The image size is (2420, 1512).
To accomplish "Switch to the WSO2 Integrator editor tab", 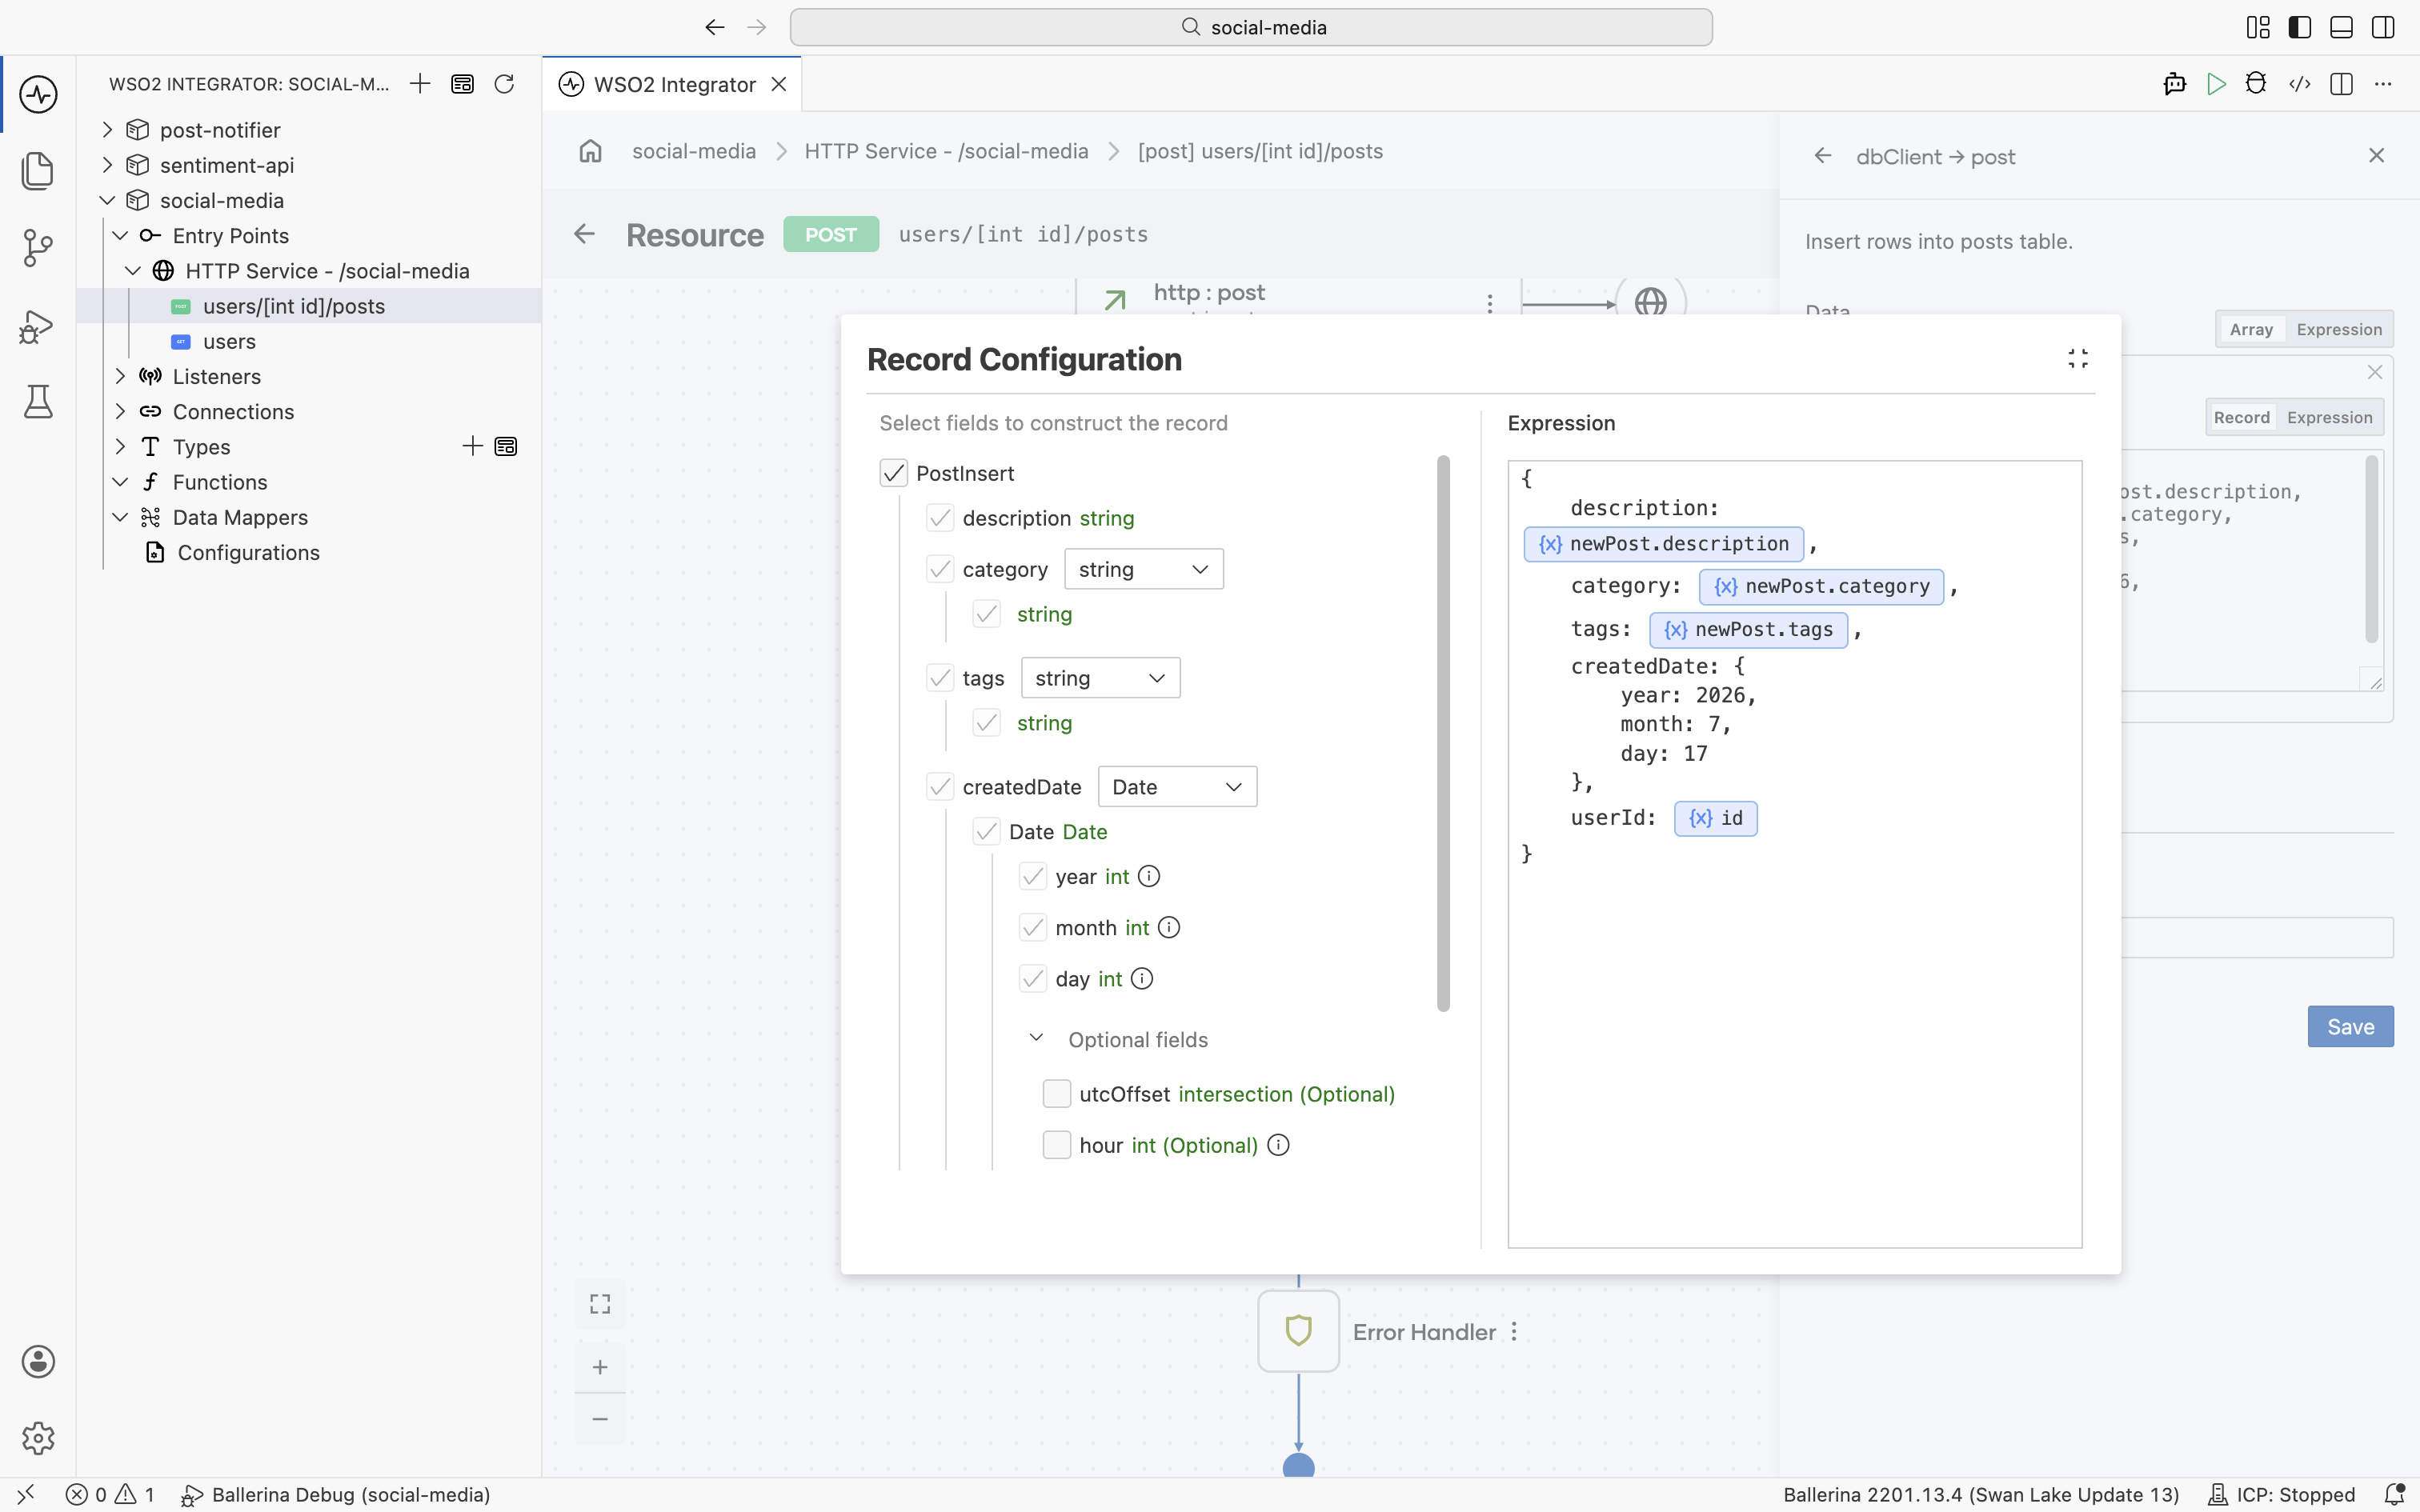I will 673,85.
